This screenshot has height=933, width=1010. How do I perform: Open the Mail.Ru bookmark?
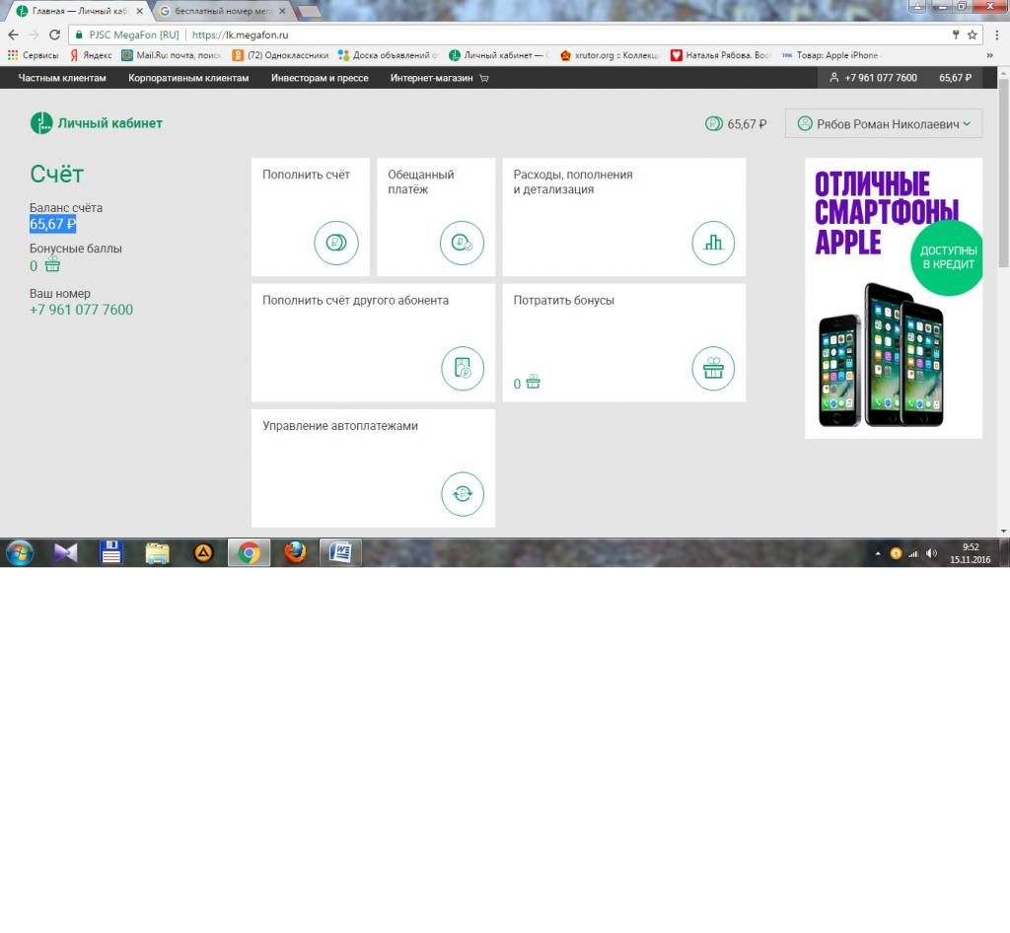171,55
